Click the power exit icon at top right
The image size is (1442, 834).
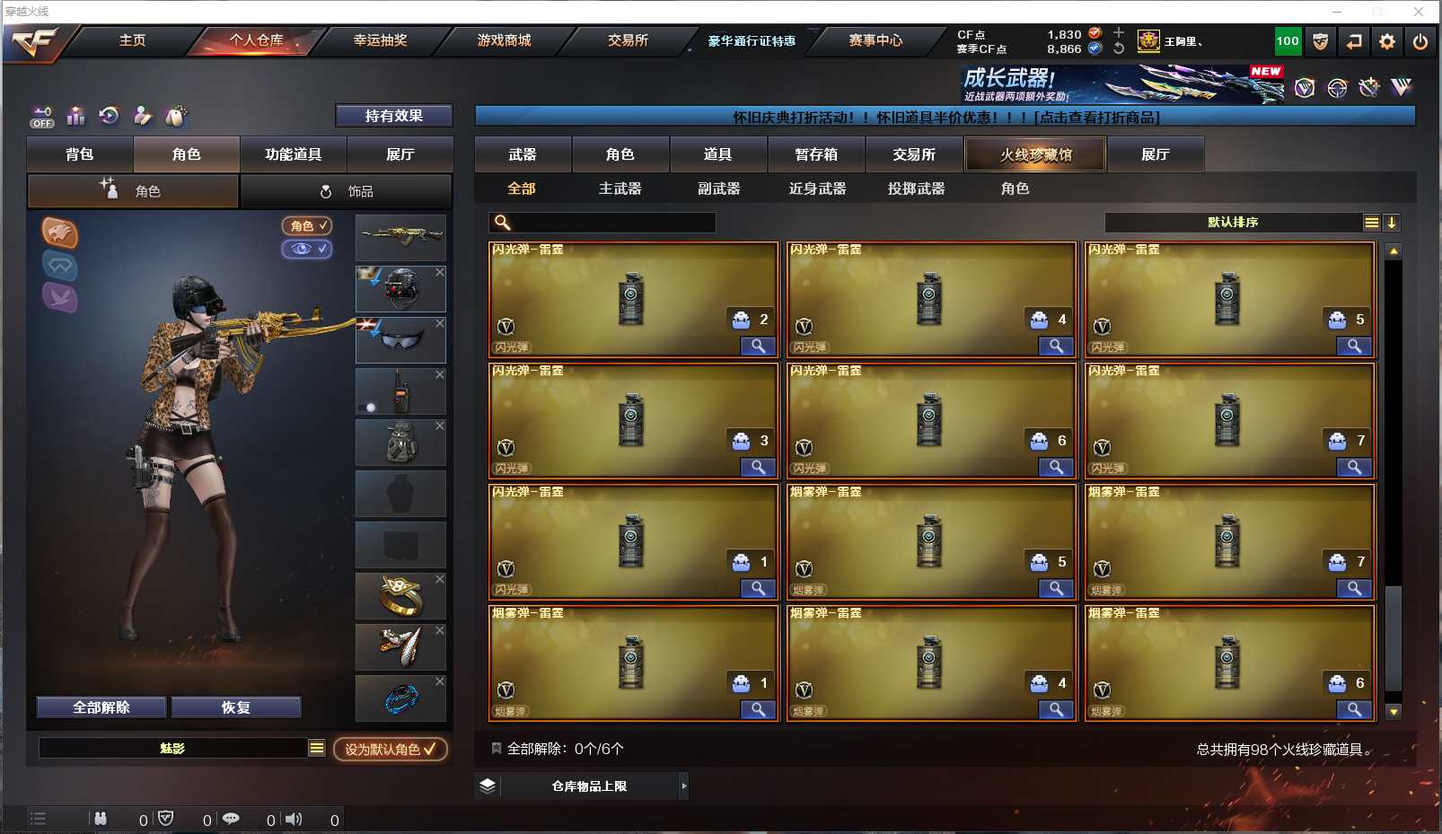(1420, 41)
